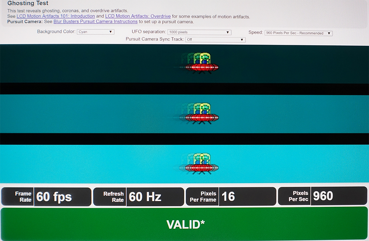This screenshot has width=369, height=241.
Task: Click the Pursuit Camera Sync Track label
Action: (x=155, y=39)
